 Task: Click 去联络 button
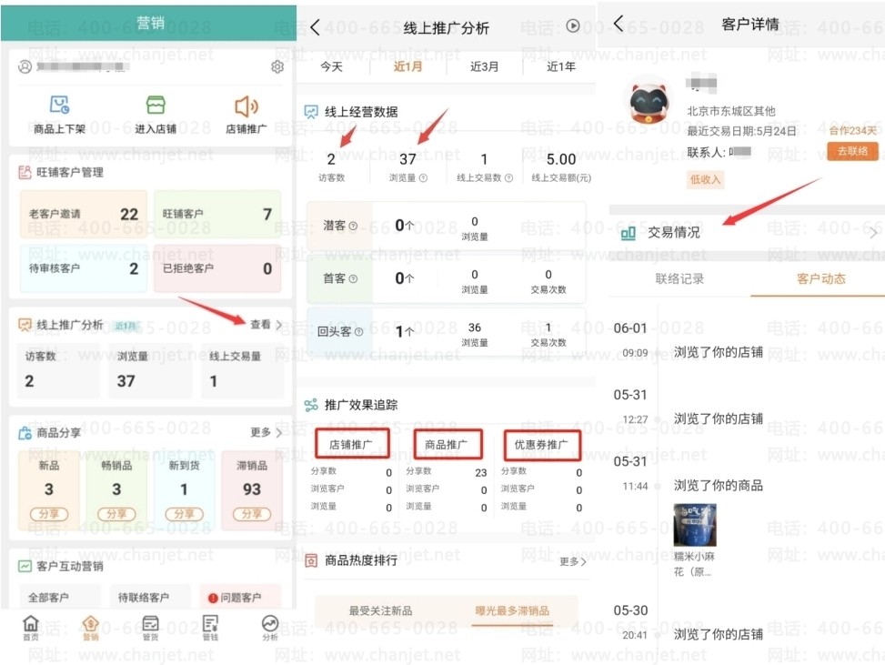tap(853, 151)
